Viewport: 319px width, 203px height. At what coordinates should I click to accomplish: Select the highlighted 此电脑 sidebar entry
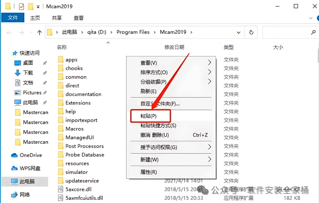point(25,181)
